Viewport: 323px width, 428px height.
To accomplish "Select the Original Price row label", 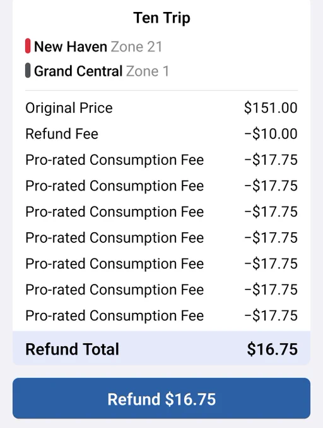I will click(x=69, y=108).
